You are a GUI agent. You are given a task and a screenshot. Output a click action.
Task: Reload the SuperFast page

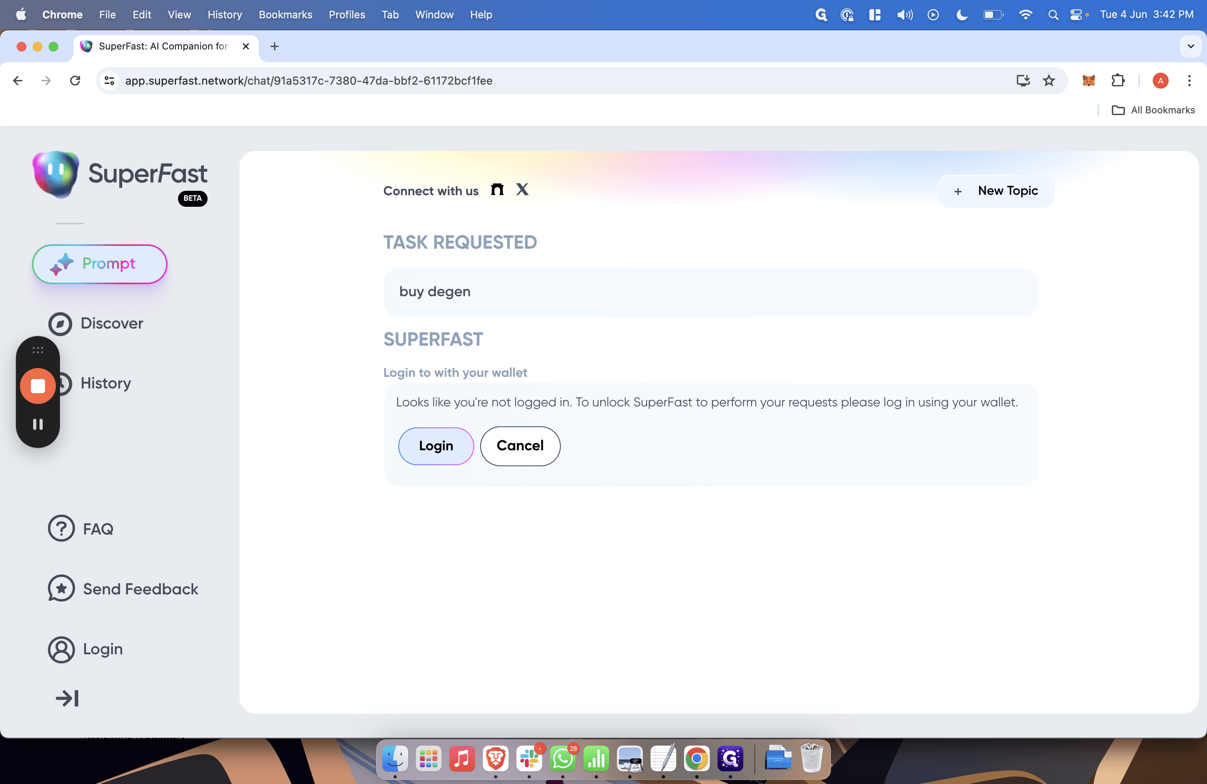(x=75, y=81)
